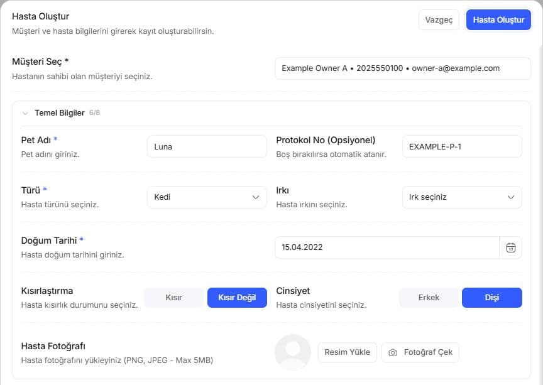Click the Cinsiyet label
This screenshot has height=385, width=543.
[293, 291]
